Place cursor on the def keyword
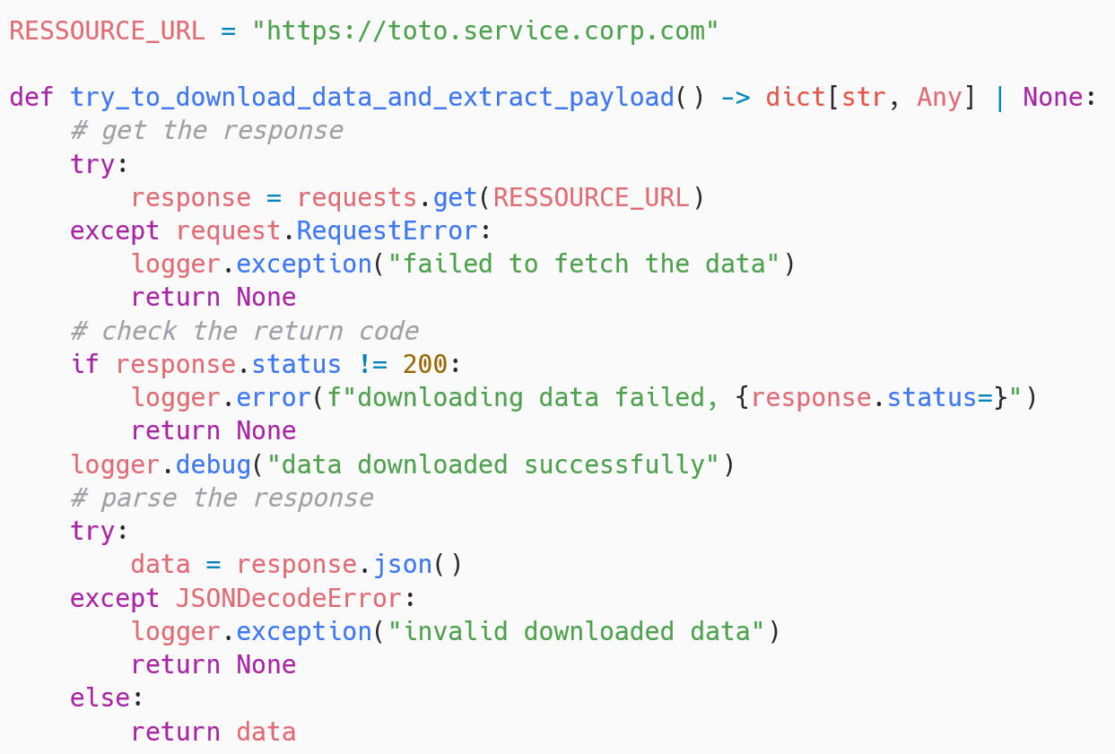The width and height of the screenshot is (1115, 754). (31, 97)
